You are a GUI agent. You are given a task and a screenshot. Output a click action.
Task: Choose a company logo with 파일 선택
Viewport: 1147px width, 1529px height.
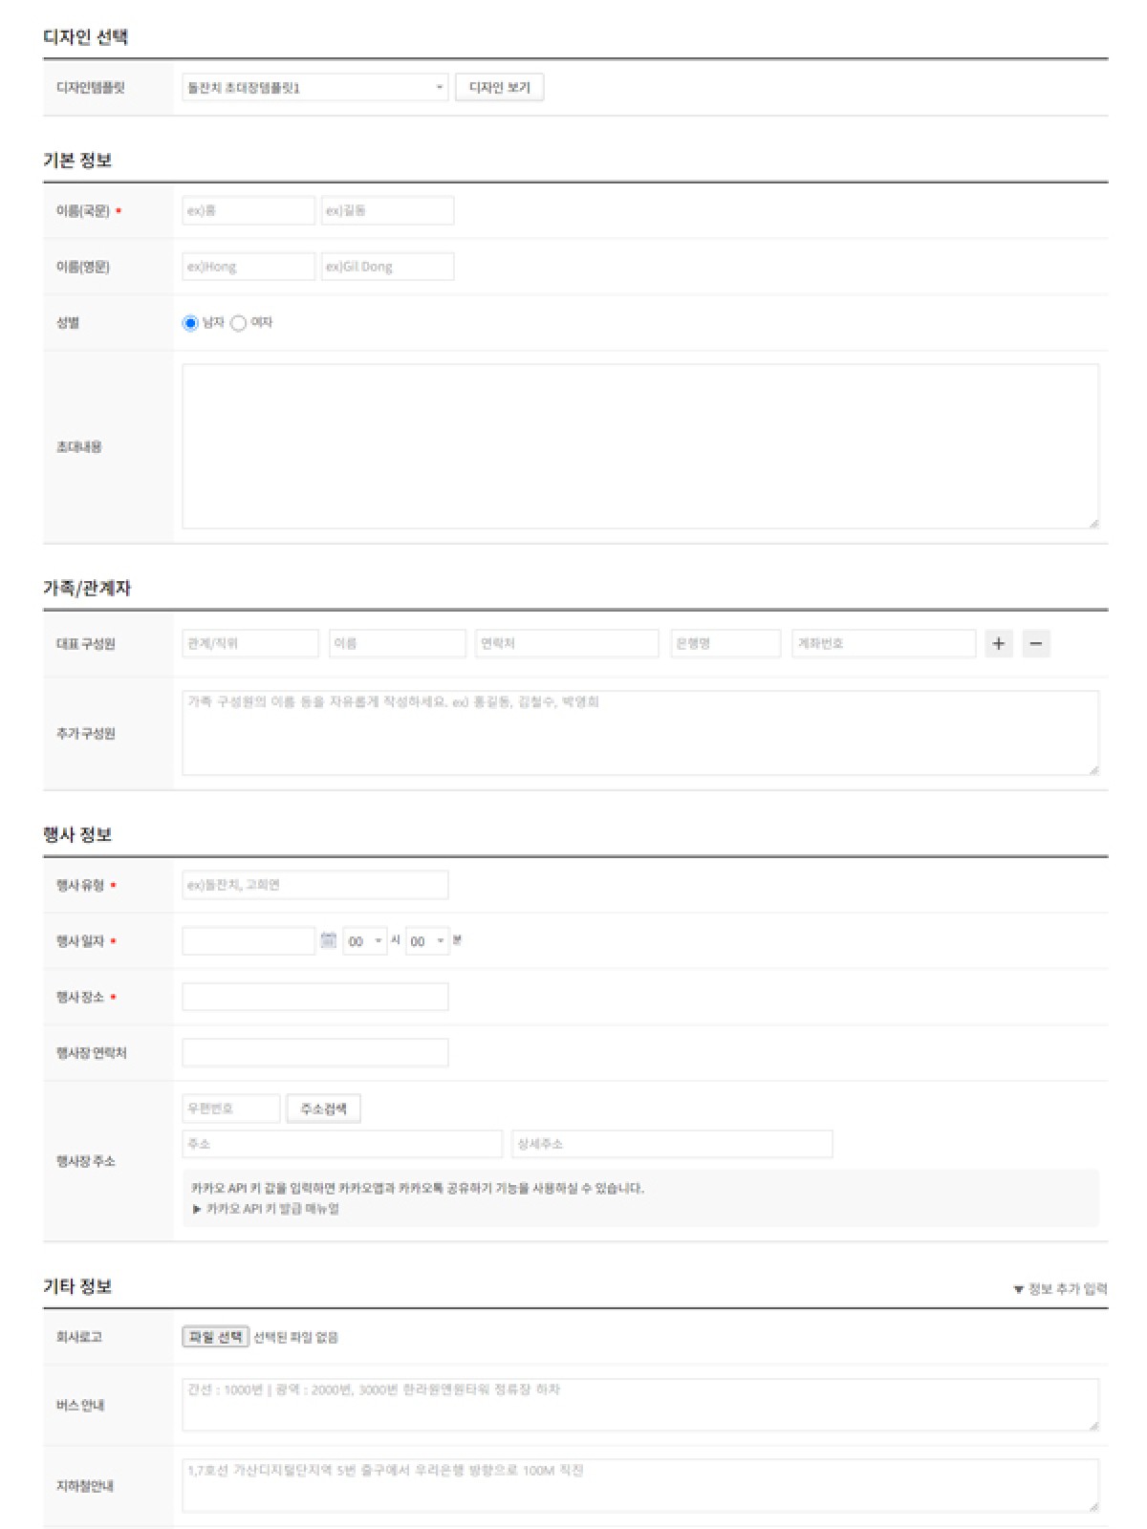click(x=215, y=1337)
